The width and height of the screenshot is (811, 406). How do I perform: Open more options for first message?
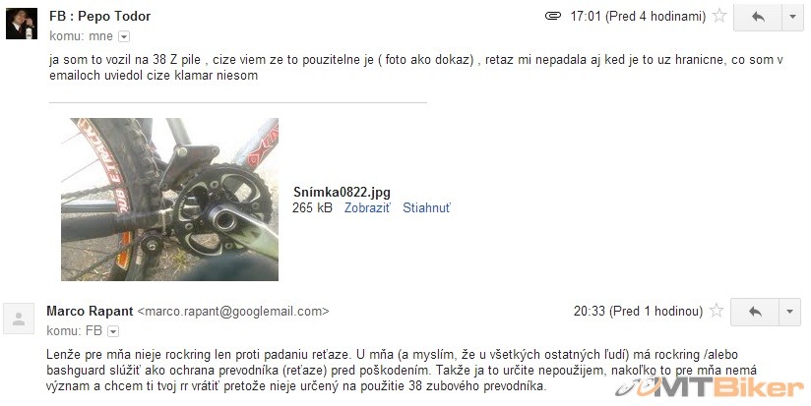792,17
